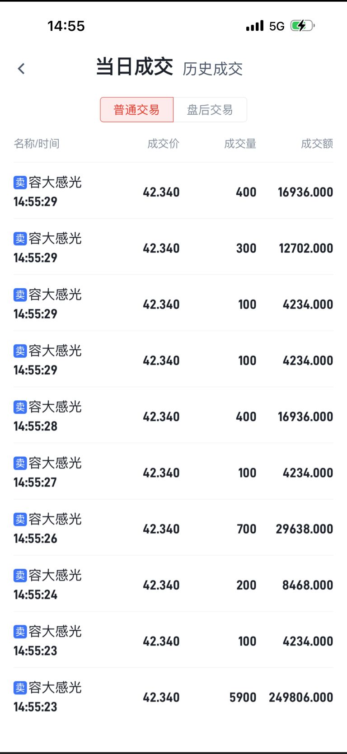Switch to the 盘后交易 segment

click(x=210, y=110)
